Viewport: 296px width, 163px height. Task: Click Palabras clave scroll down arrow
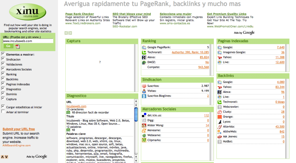[136, 161]
